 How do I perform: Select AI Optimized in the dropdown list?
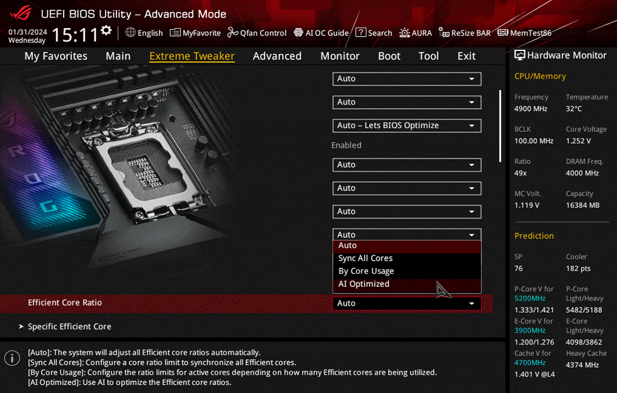click(363, 284)
